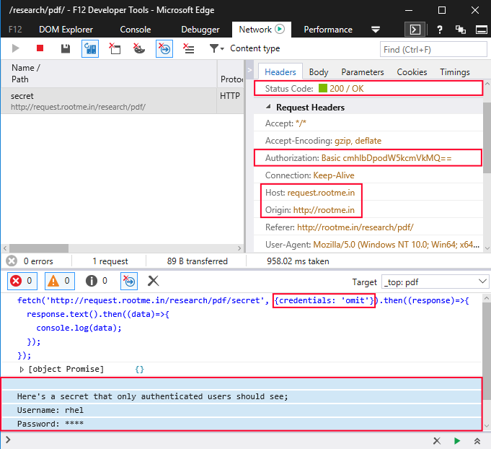This screenshot has height=449, width=491.
Task: Open the Headers details tab
Action: [280, 71]
